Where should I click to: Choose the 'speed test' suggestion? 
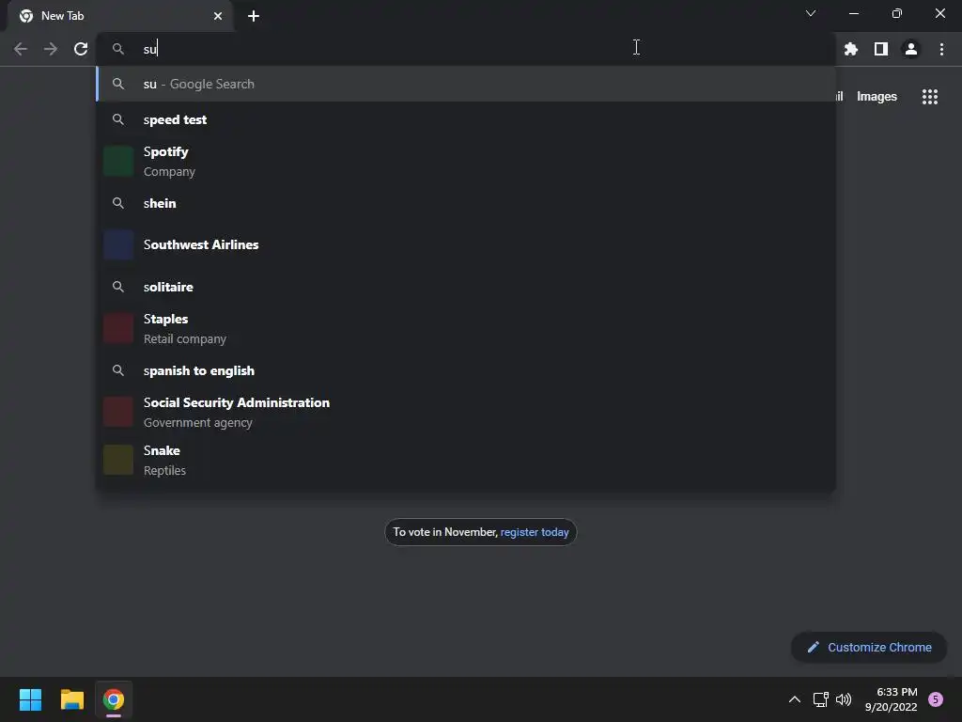466,119
